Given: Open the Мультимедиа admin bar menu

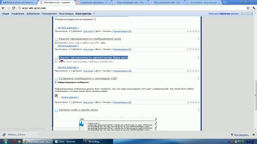Looking at the screenshot, I should [x=66, y=14].
